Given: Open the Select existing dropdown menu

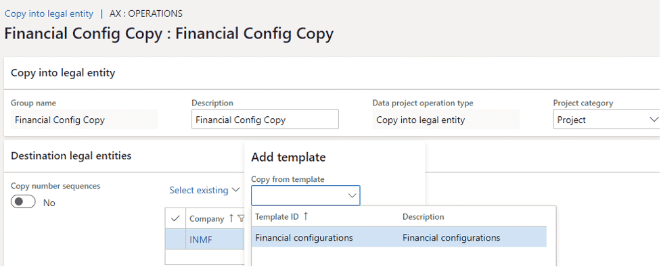Looking at the screenshot, I should pos(204,191).
